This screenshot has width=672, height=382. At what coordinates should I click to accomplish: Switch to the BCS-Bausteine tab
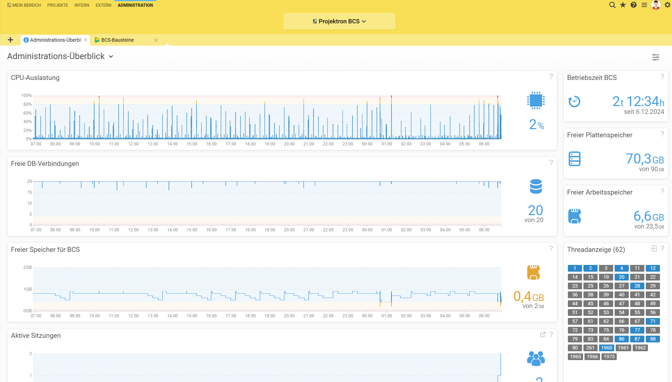[117, 40]
